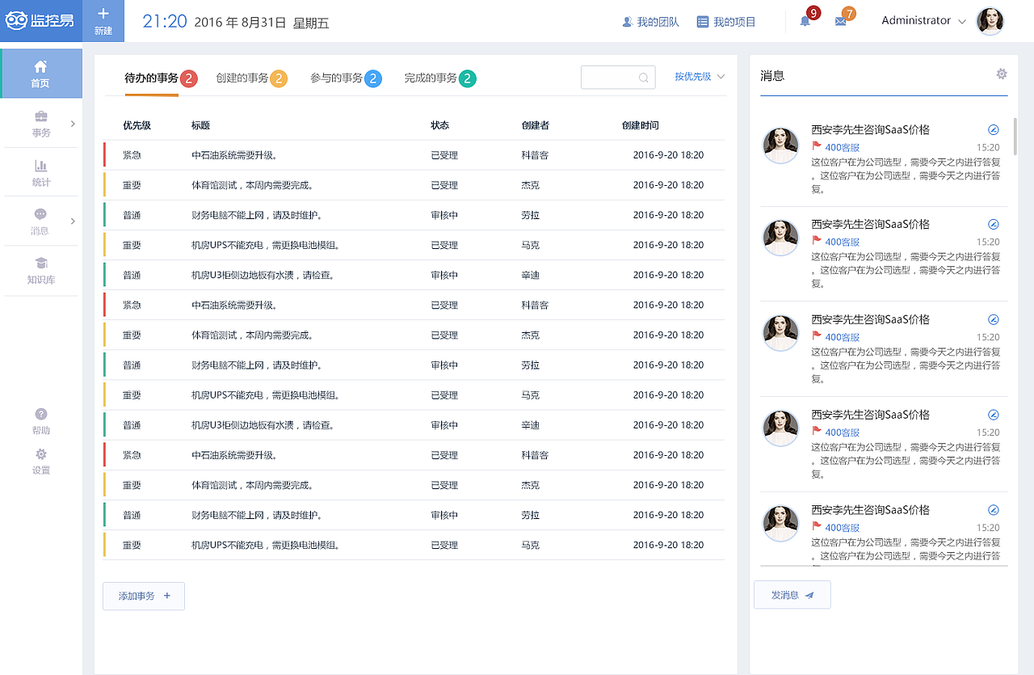
Task: Click the 标题 column header
Action: 200,125
